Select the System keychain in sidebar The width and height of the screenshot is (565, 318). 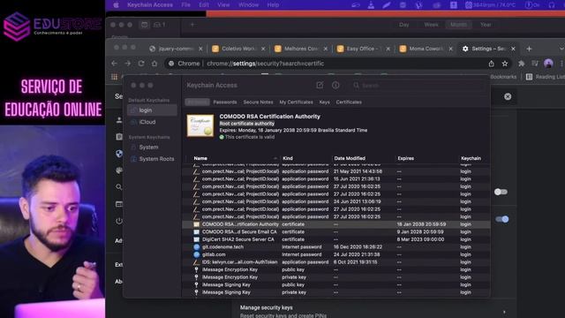[152, 148]
